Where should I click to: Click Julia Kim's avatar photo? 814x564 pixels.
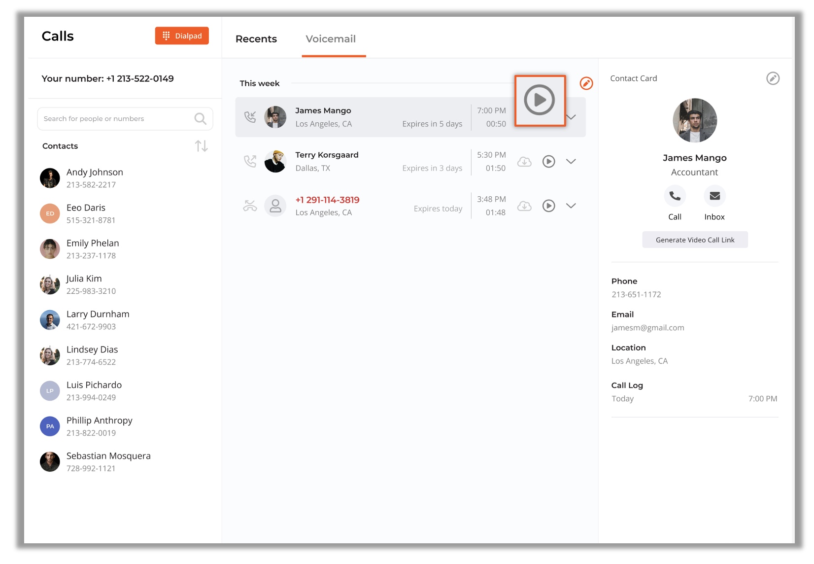coord(50,285)
